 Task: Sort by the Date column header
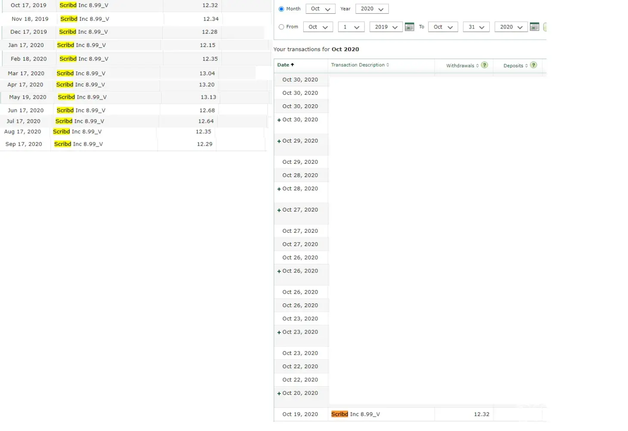(285, 65)
